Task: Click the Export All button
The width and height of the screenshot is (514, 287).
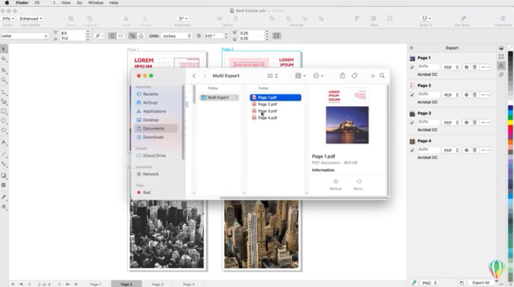Action: pyautogui.click(x=481, y=283)
